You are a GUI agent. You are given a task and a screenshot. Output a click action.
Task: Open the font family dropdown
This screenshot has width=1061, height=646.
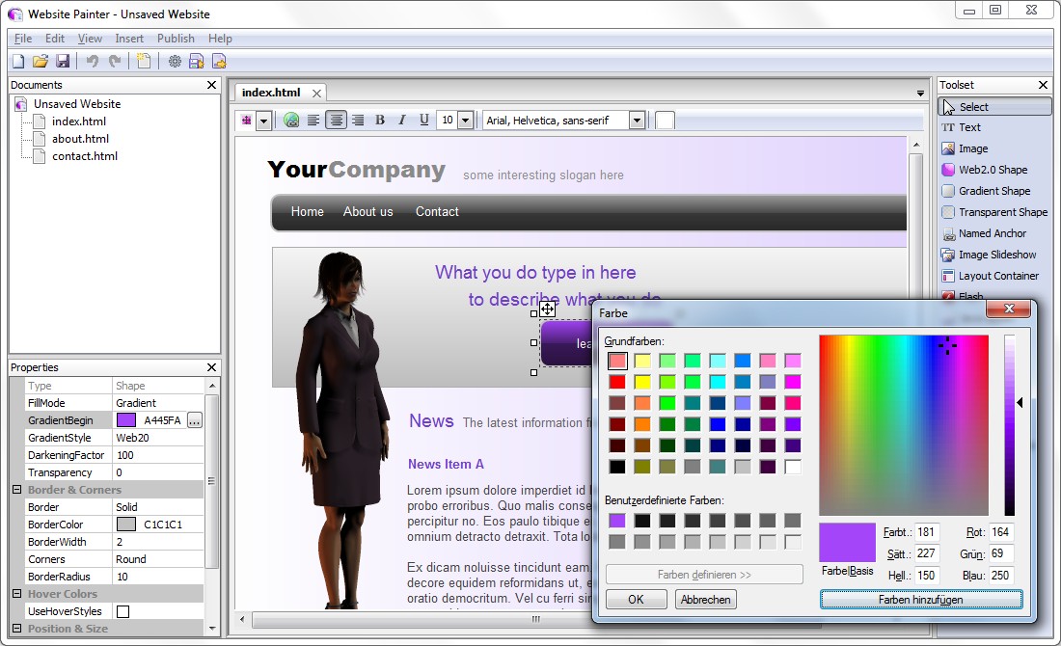(638, 120)
